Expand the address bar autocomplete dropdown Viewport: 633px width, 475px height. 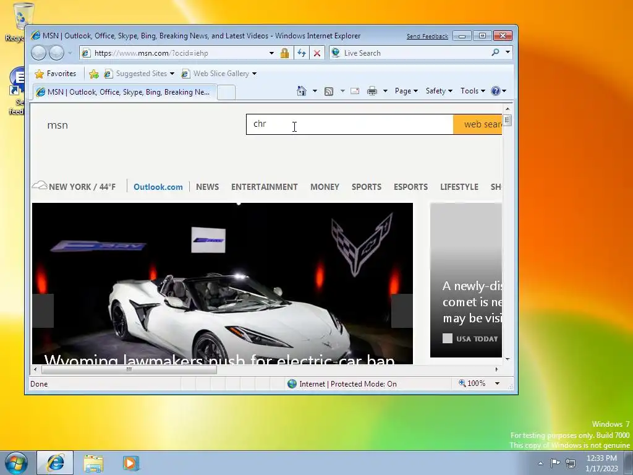click(x=272, y=53)
